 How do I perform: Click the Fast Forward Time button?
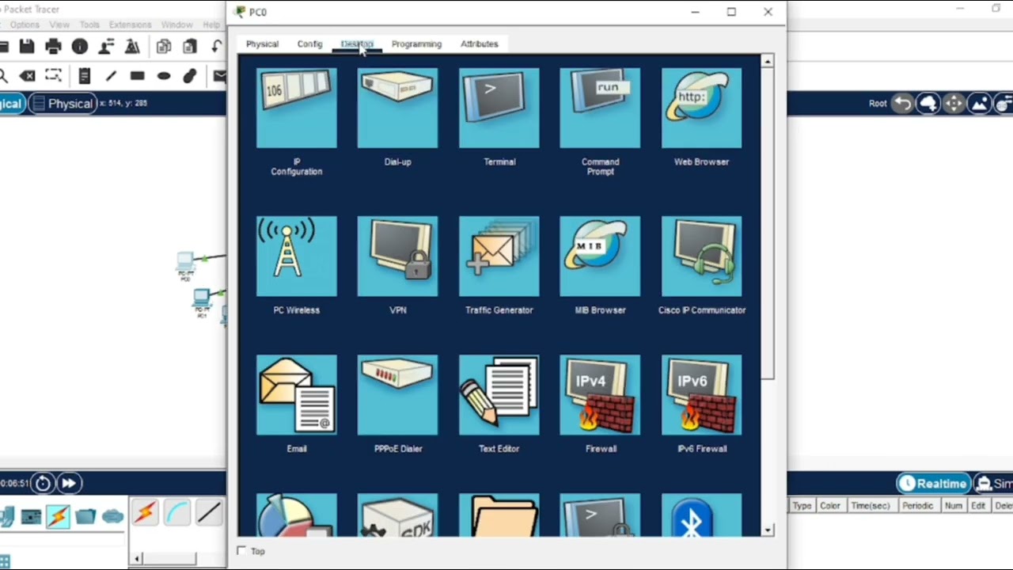click(69, 483)
